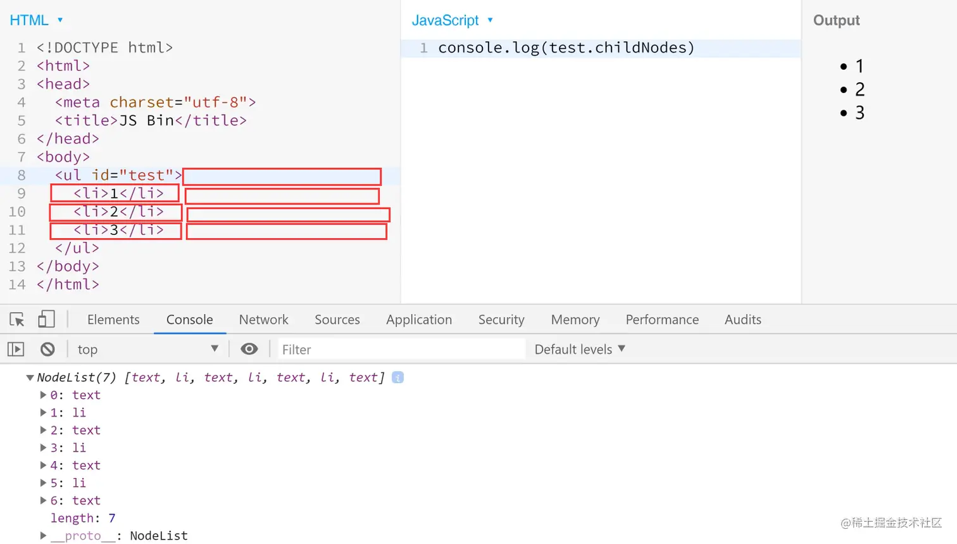957x544 pixels.
Task: Switch to the Audits tab
Action: [x=743, y=319]
